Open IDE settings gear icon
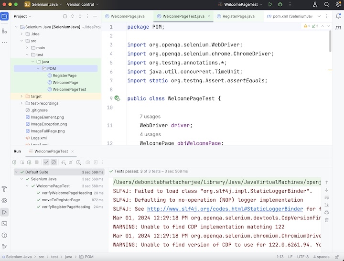The height and width of the screenshot is (261, 344). [338, 4]
